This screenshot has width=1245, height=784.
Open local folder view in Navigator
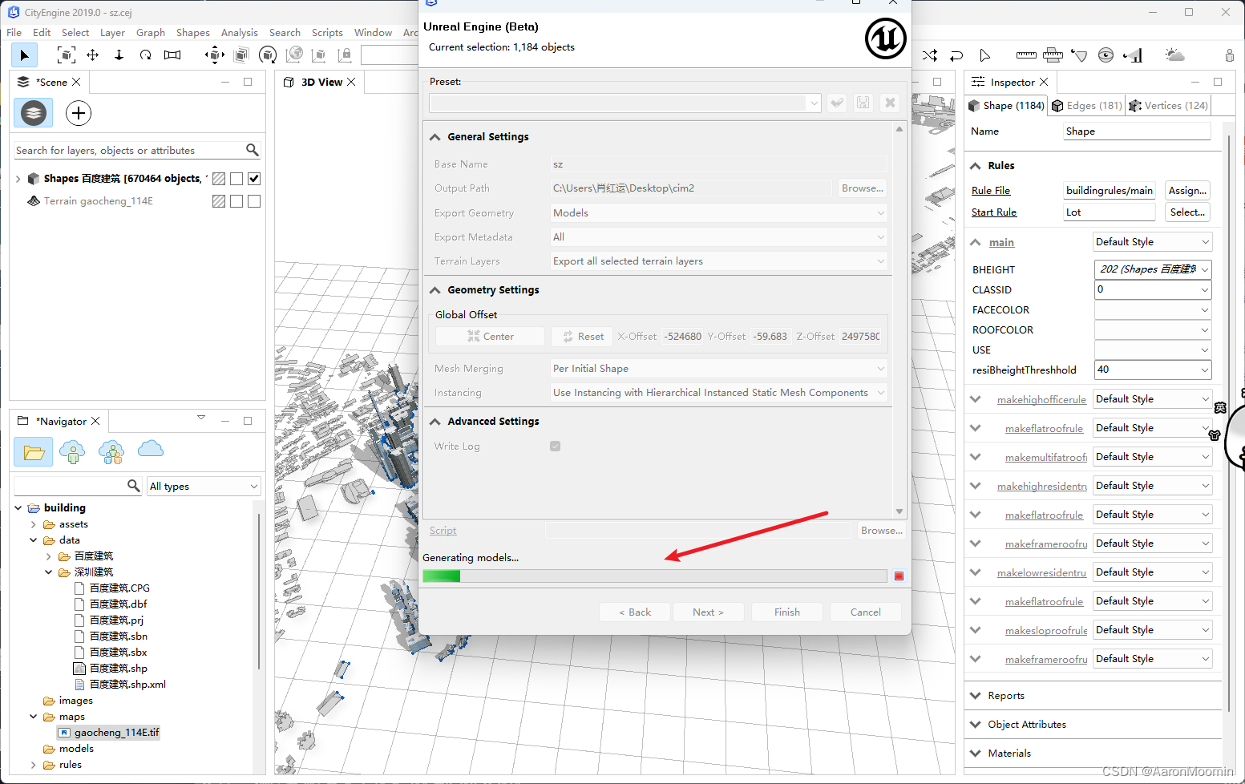click(x=34, y=452)
